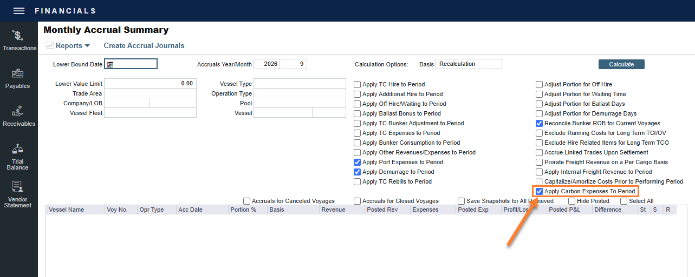Check Adjust Portion for Off Hire
Image resolution: width=695 pixels, height=277 pixels.
point(540,84)
